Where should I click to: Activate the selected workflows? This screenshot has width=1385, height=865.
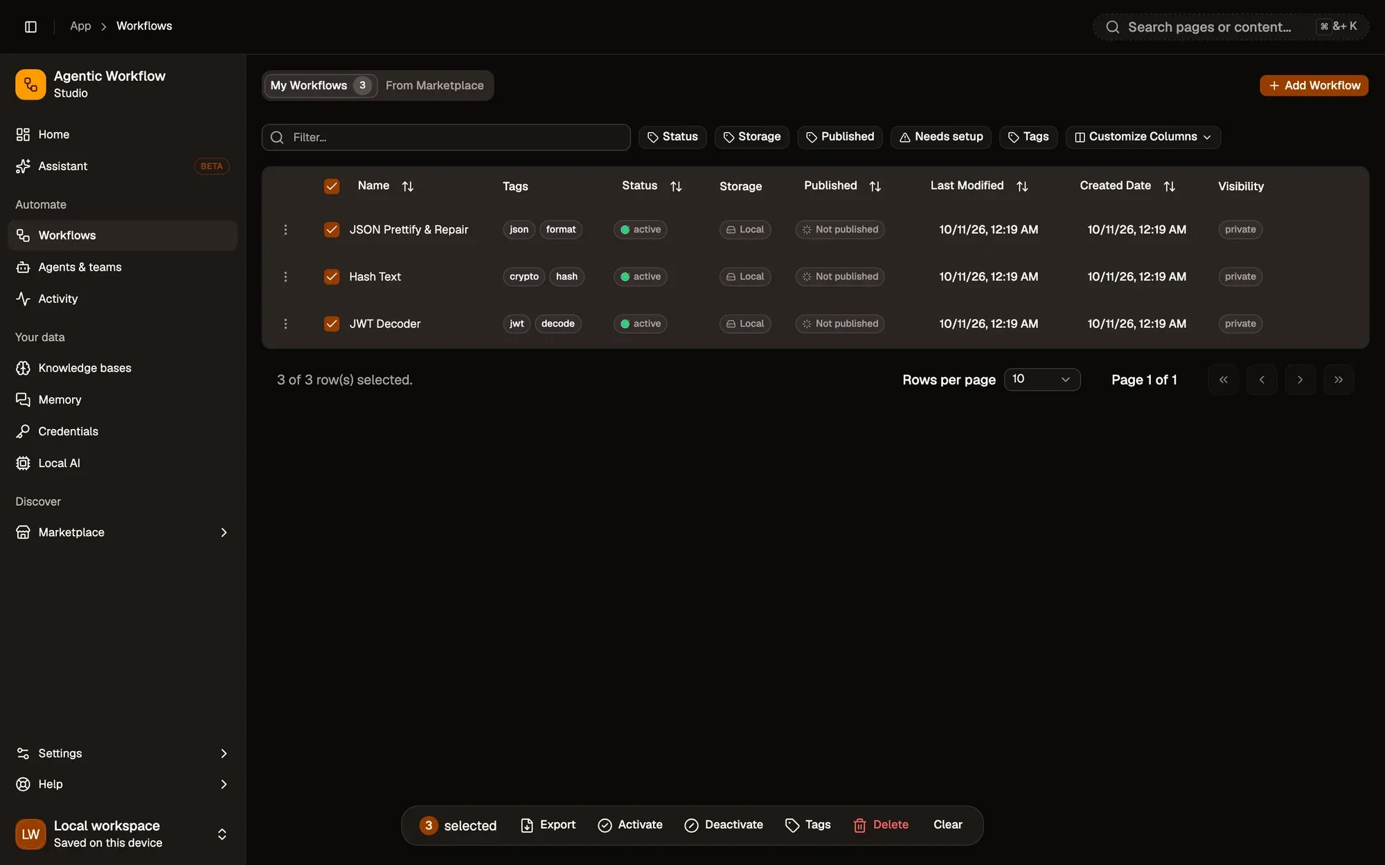coord(630,825)
